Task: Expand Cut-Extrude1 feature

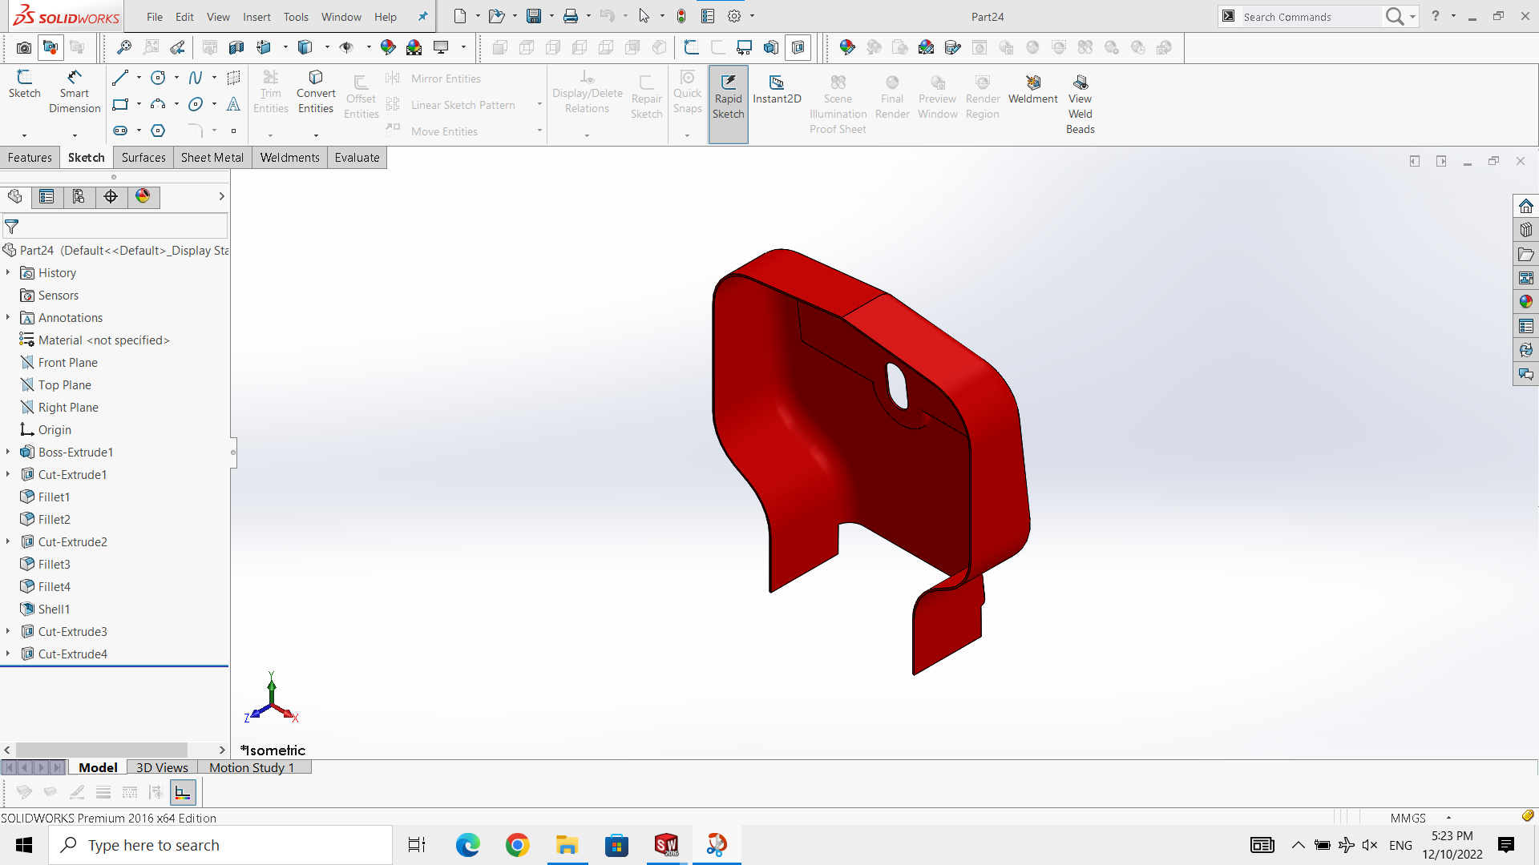Action: pyautogui.click(x=8, y=475)
